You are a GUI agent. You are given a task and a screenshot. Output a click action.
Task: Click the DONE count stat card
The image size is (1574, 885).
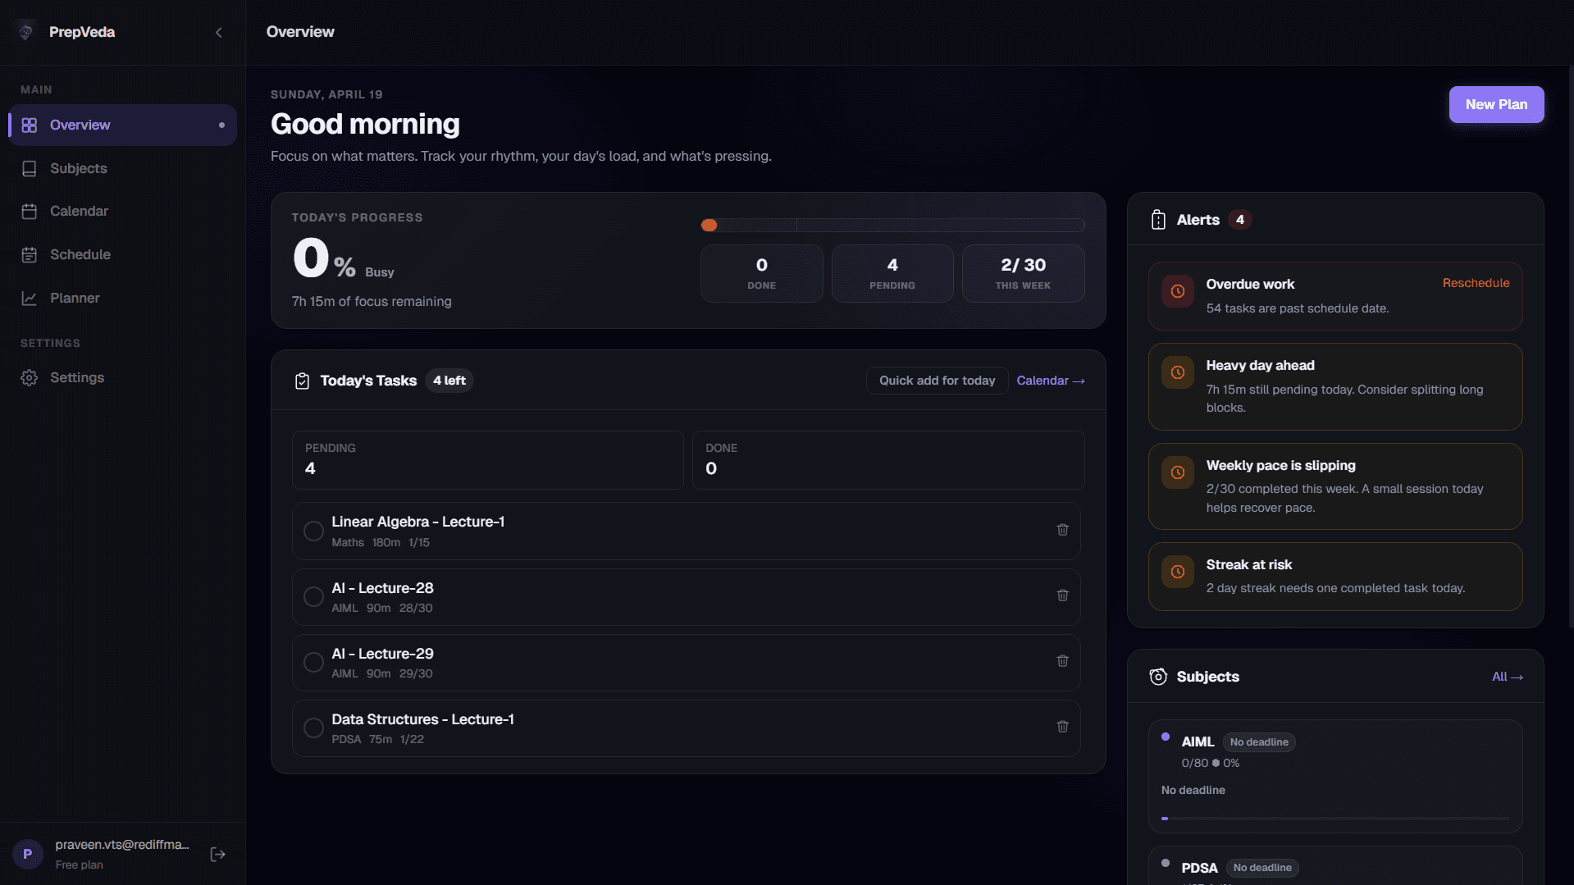[761, 274]
